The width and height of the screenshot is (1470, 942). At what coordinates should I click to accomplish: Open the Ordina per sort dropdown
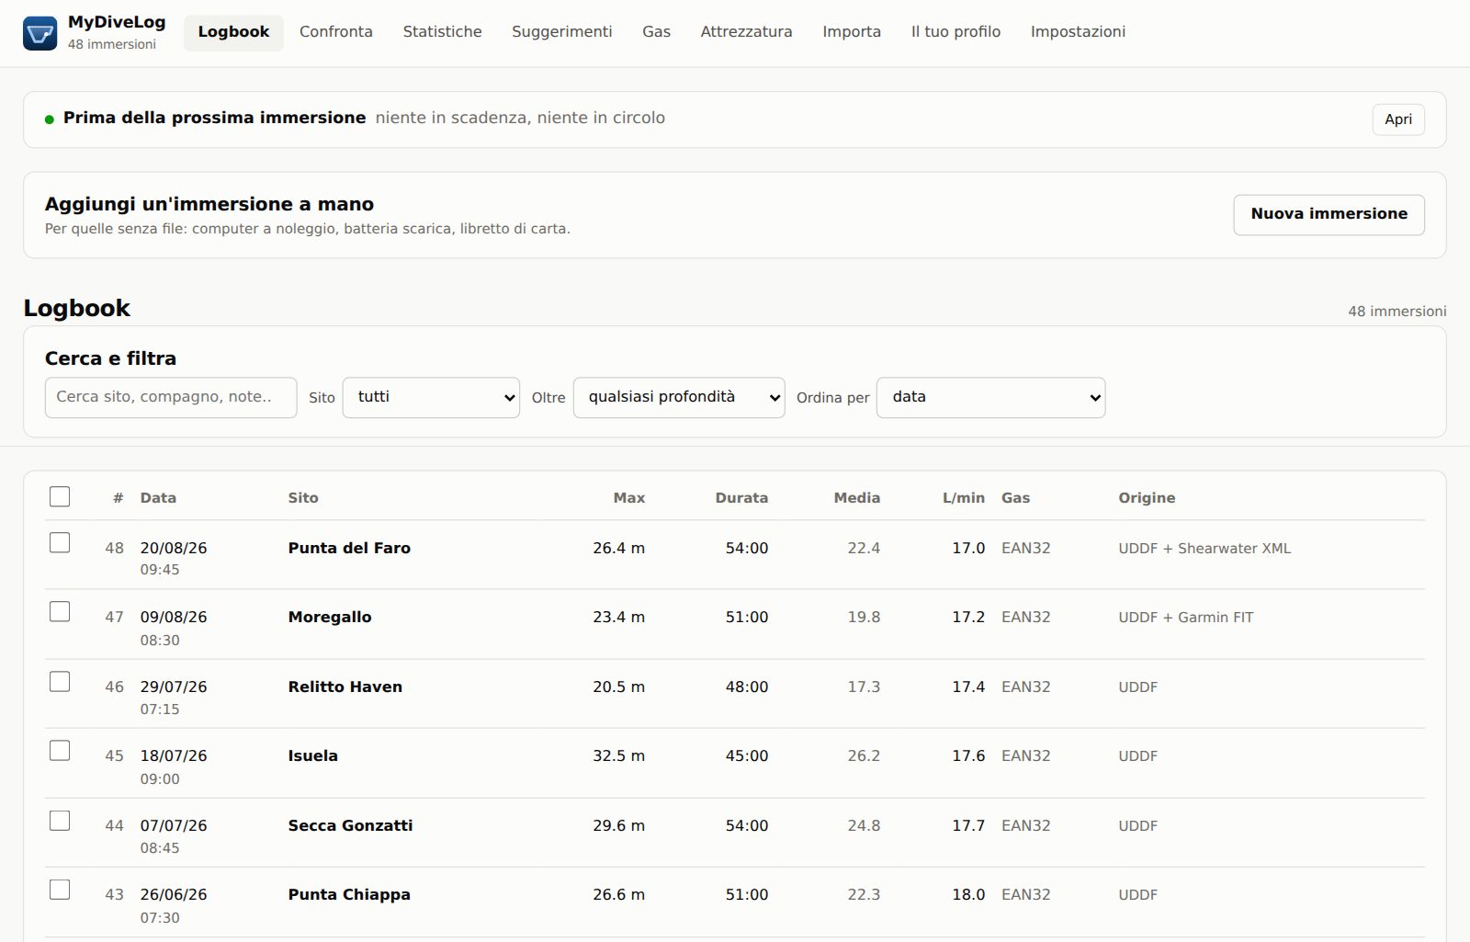(x=990, y=397)
